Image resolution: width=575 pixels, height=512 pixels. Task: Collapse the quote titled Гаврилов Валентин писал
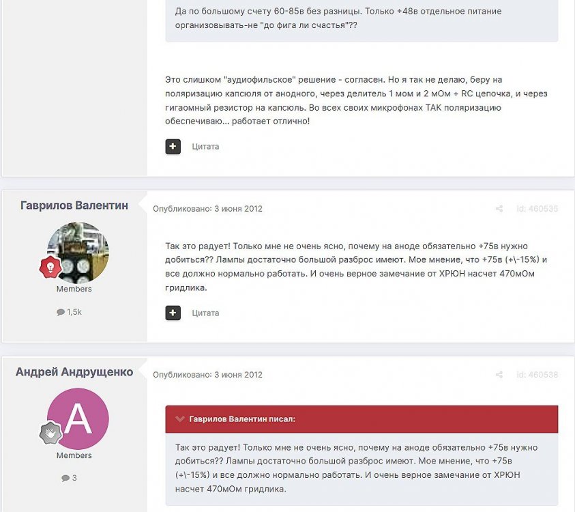pos(179,419)
